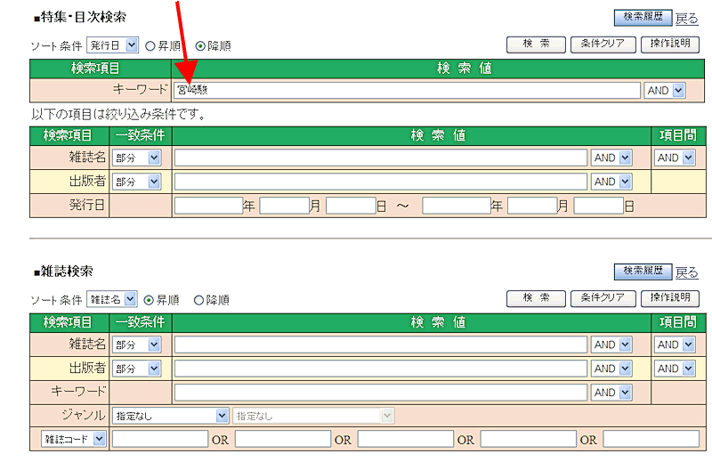Click 雑誌名 value field in 雑誌検索
The height and width of the screenshot is (462, 712).
click(381, 344)
